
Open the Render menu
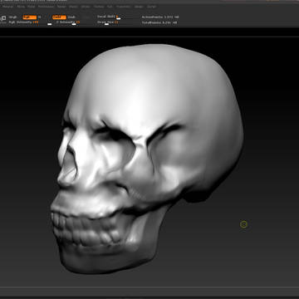61,6
